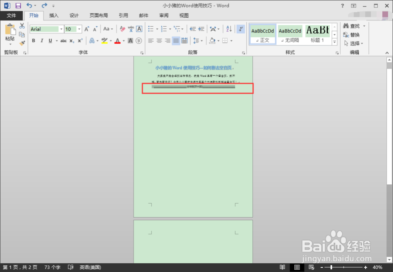Screen dimensions: 393x272
Task: Open the 页面布局 ribbon tab
Action: pos(99,15)
